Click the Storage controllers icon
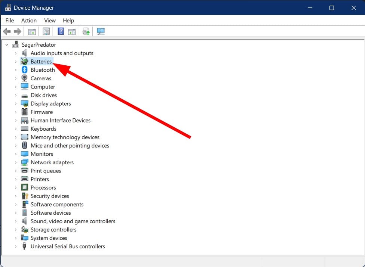 (24, 229)
